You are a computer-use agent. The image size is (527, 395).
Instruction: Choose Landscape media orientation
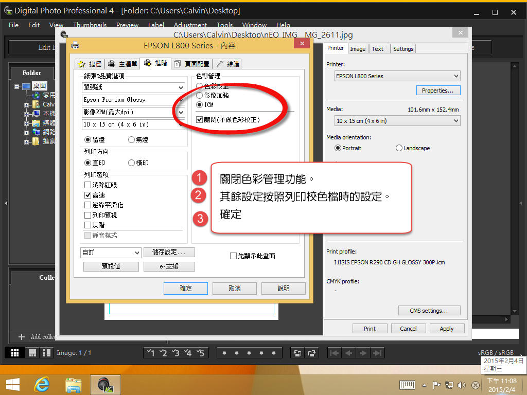tap(399, 148)
